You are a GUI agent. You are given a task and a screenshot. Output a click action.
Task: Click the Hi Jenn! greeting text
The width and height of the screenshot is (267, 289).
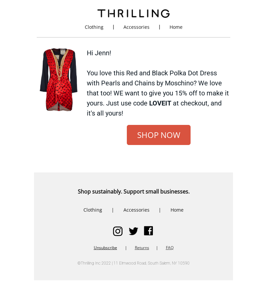click(99, 53)
